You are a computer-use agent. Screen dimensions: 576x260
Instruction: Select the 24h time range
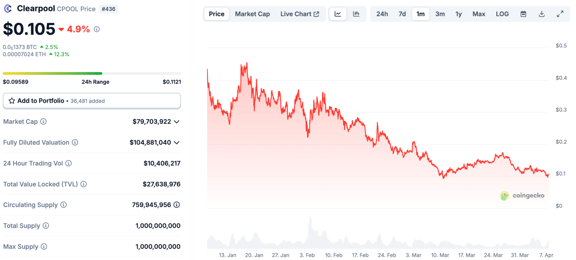tap(382, 14)
